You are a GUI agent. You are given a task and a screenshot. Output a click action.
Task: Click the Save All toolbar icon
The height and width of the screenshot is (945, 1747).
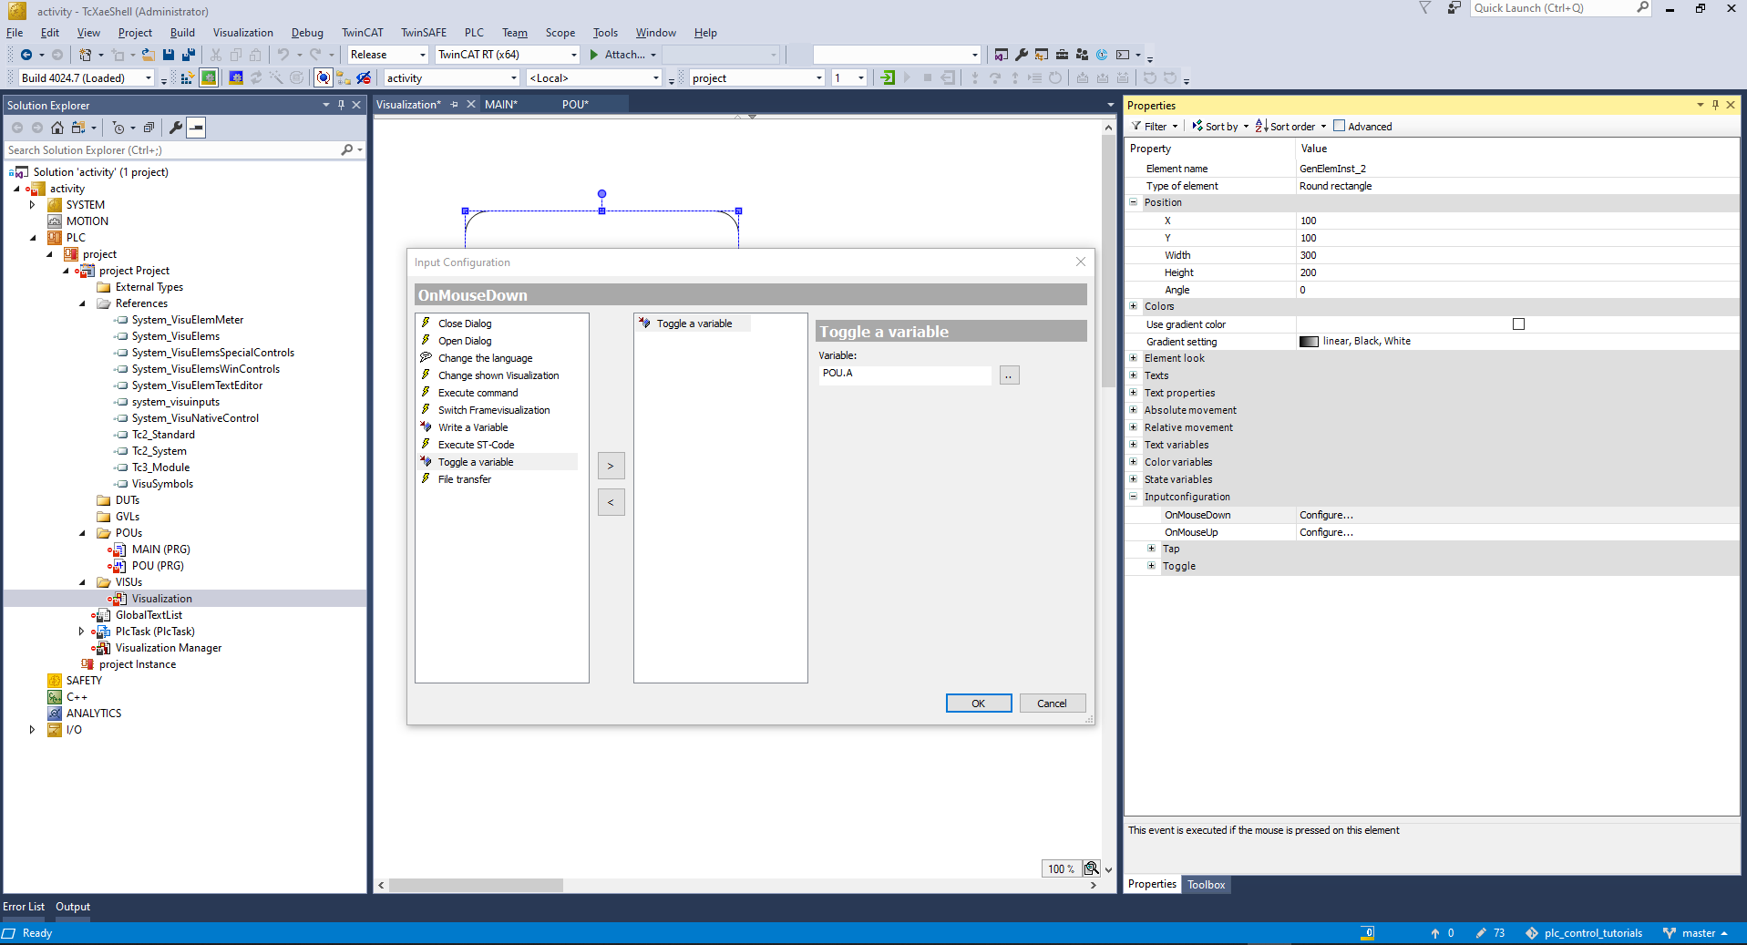tap(188, 55)
